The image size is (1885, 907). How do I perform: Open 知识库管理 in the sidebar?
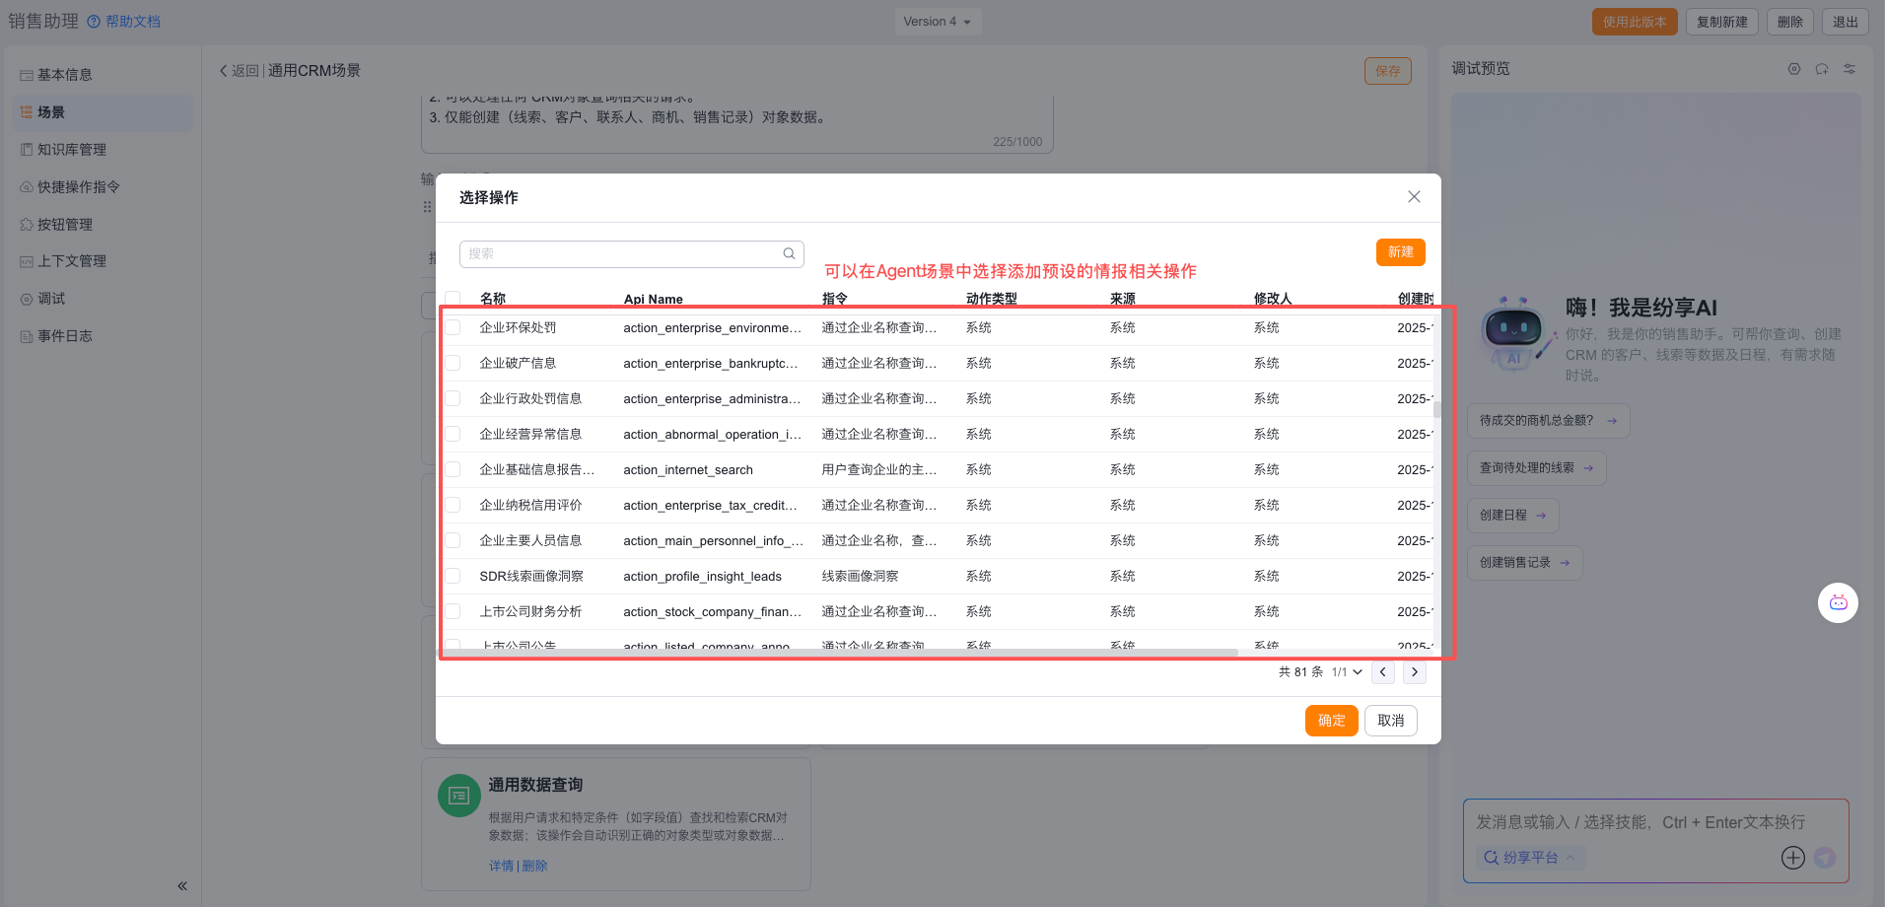[x=72, y=150]
